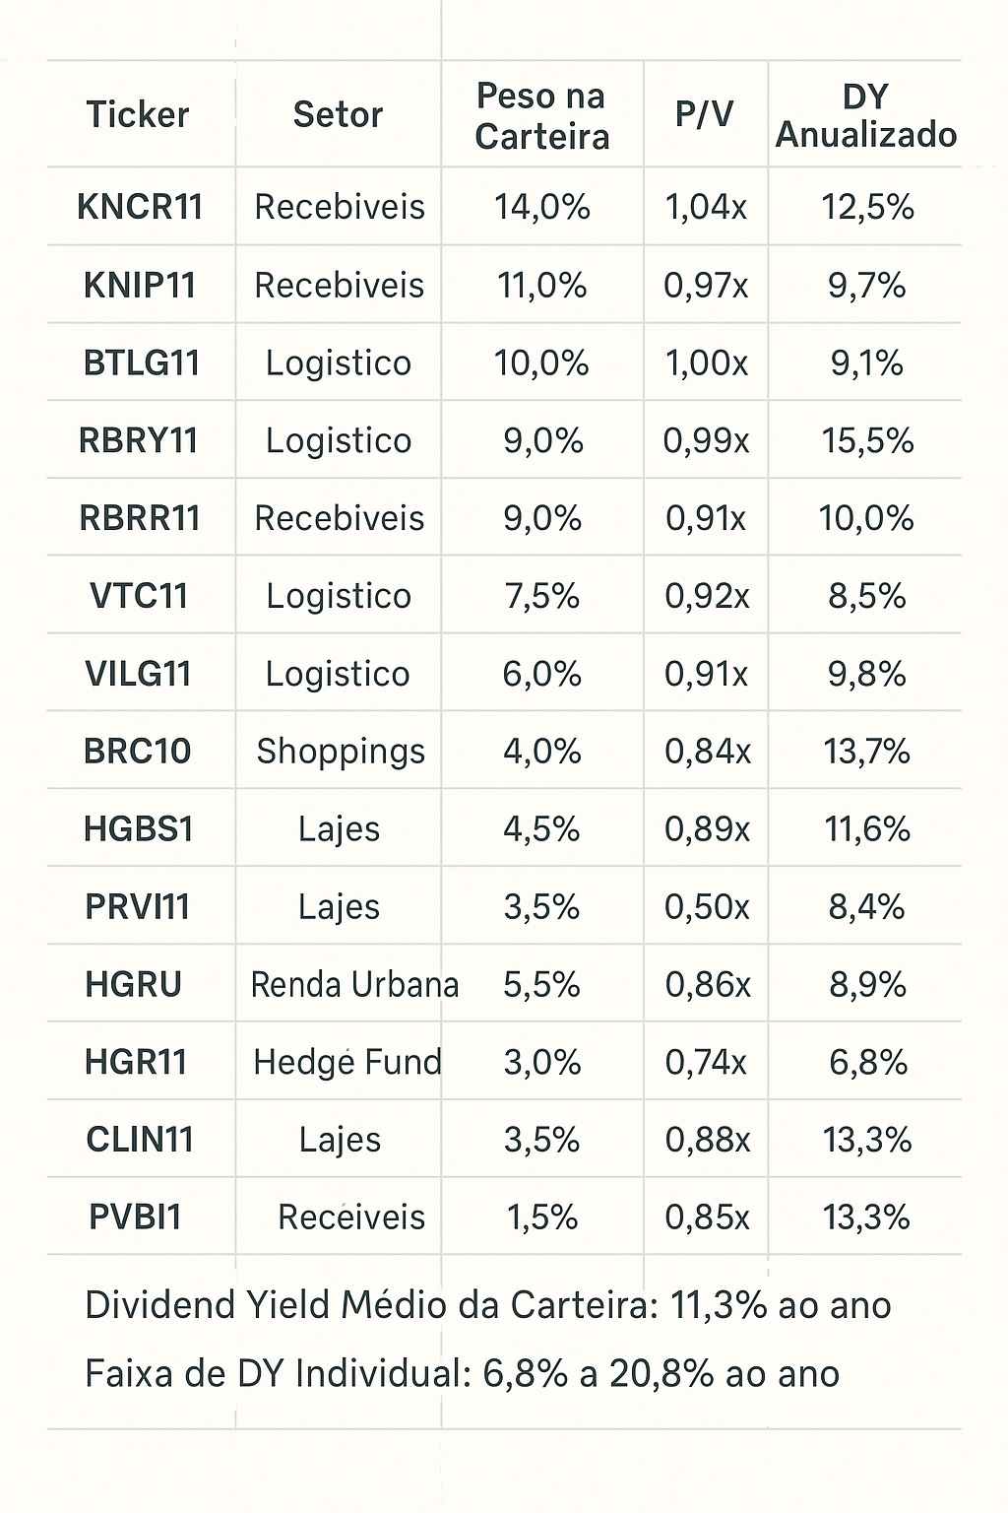This screenshot has width=1008, height=1513.
Task: Click the PVBI1 weight value 1,5%
Action: (x=542, y=1218)
